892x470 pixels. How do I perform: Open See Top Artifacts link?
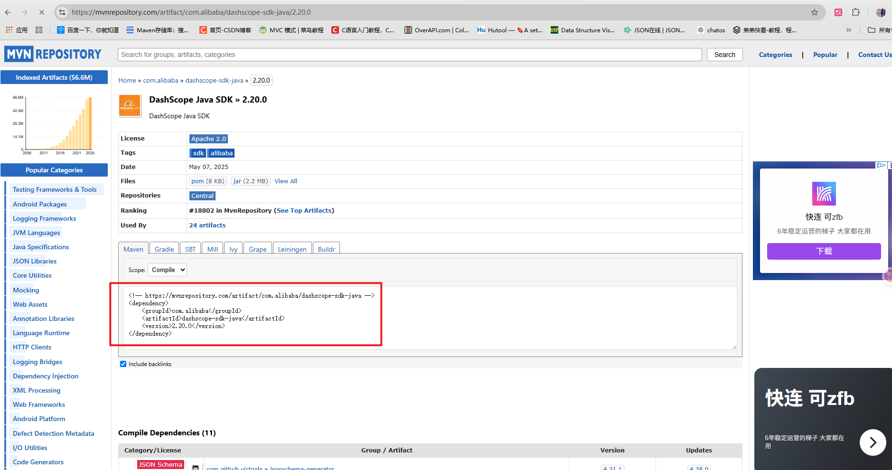pyautogui.click(x=304, y=210)
